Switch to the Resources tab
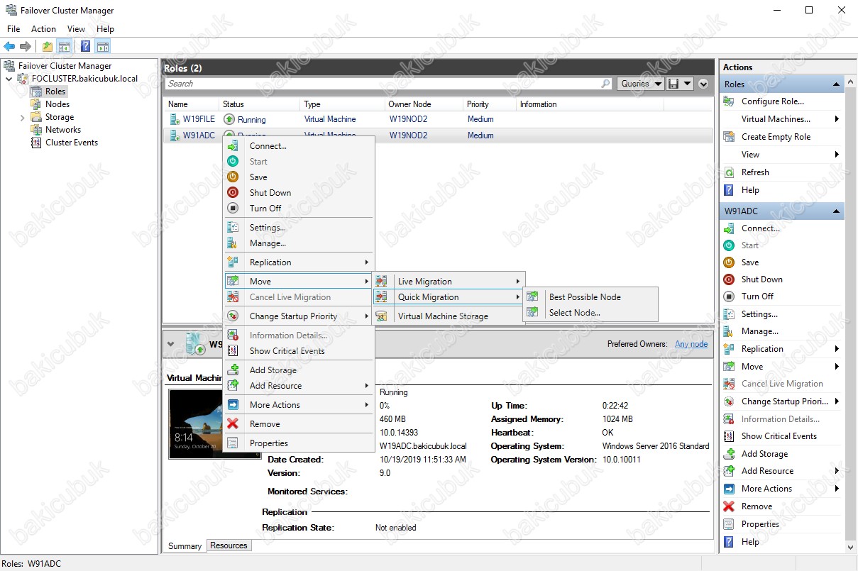The image size is (858, 571). coord(229,545)
